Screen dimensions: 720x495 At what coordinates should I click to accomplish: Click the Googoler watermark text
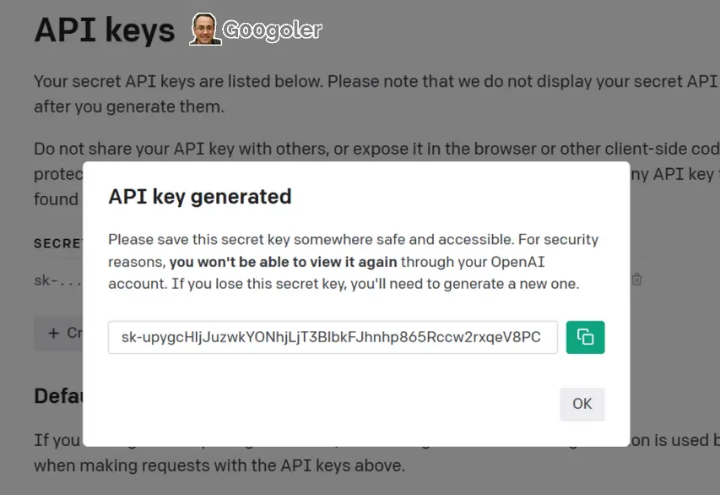tap(272, 31)
